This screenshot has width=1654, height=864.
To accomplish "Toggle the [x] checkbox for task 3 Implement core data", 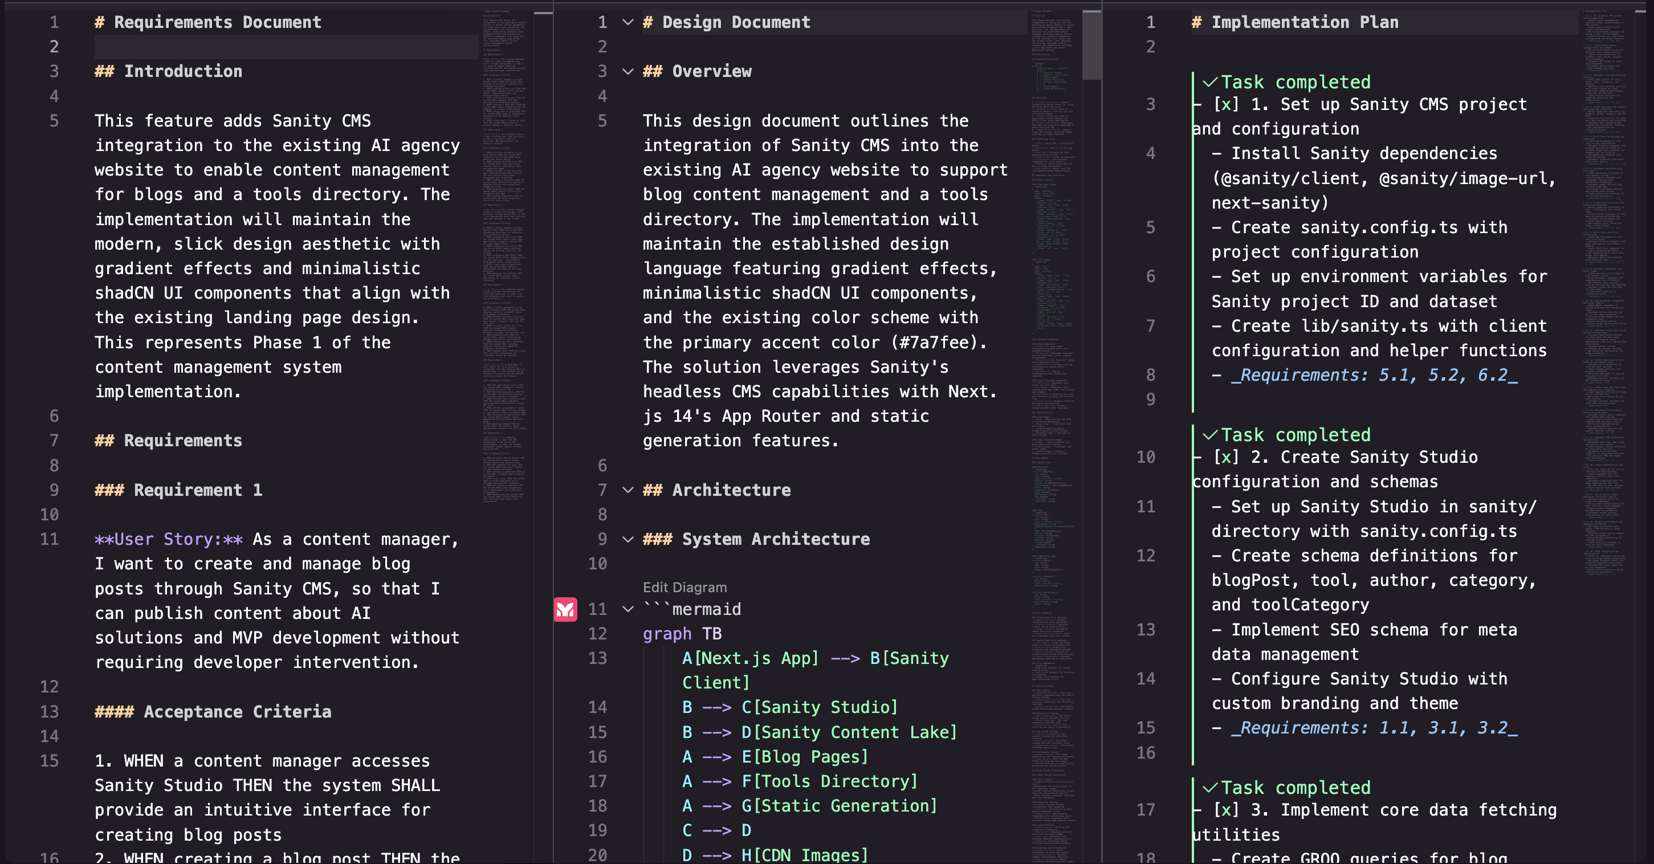I will click(1226, 810).
